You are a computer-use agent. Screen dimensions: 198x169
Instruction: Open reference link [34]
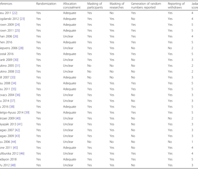[14, 83]
